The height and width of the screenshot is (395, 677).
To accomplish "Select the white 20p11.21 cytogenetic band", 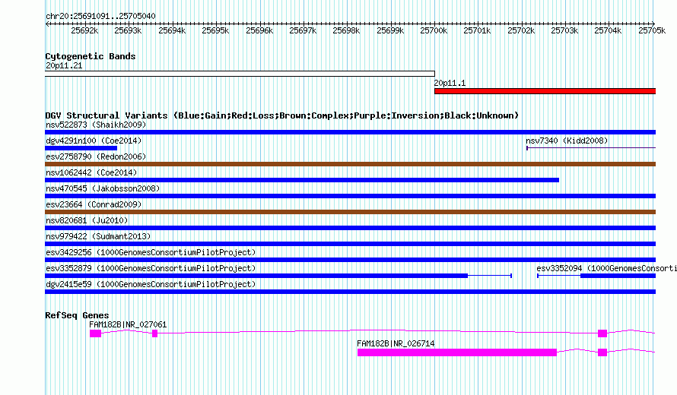I will tap(240, 74).
